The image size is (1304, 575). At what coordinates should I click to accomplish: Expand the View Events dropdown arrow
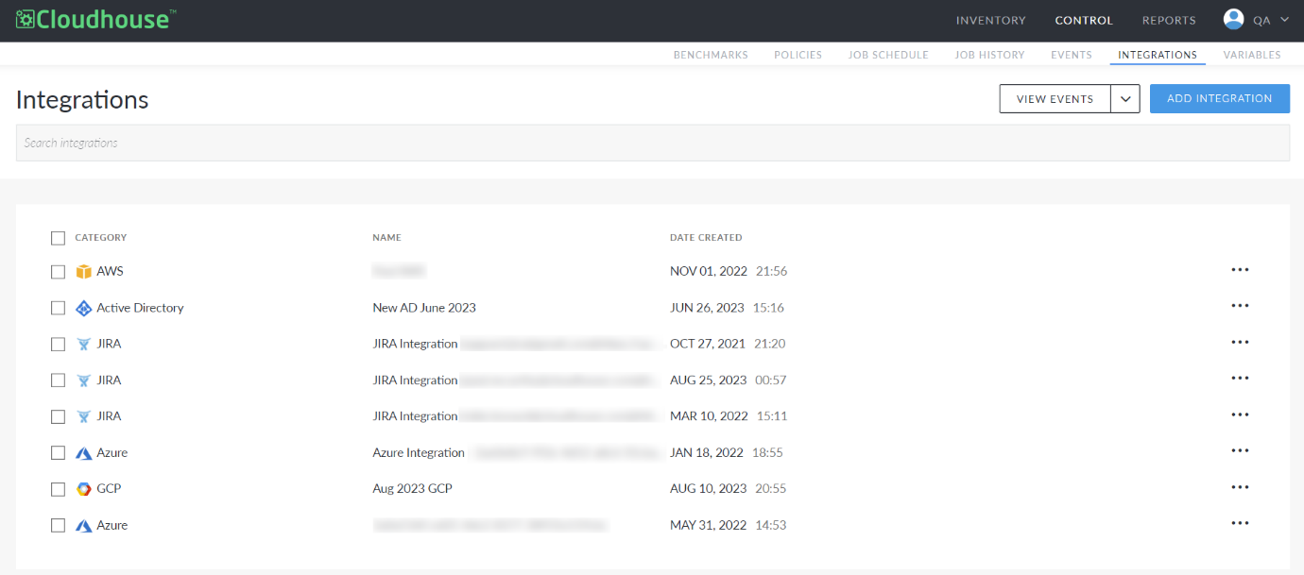pos(1124,99)
